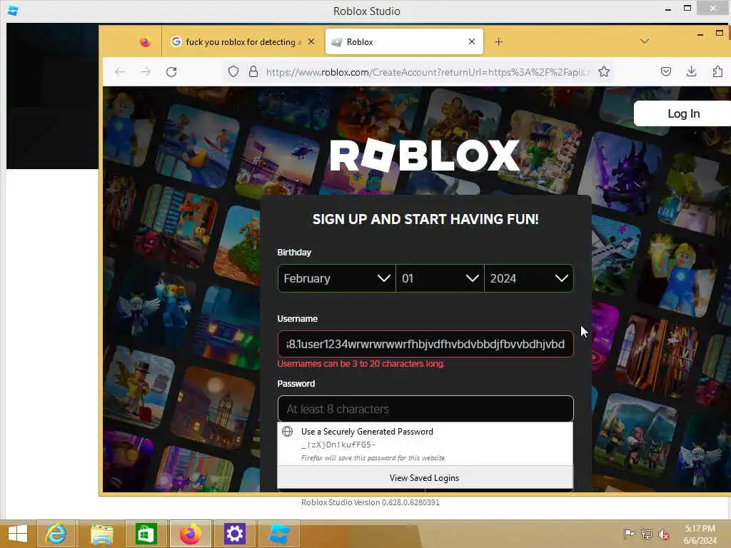
Task: Open a new tab with plus button
Action: tap(498, 42)
